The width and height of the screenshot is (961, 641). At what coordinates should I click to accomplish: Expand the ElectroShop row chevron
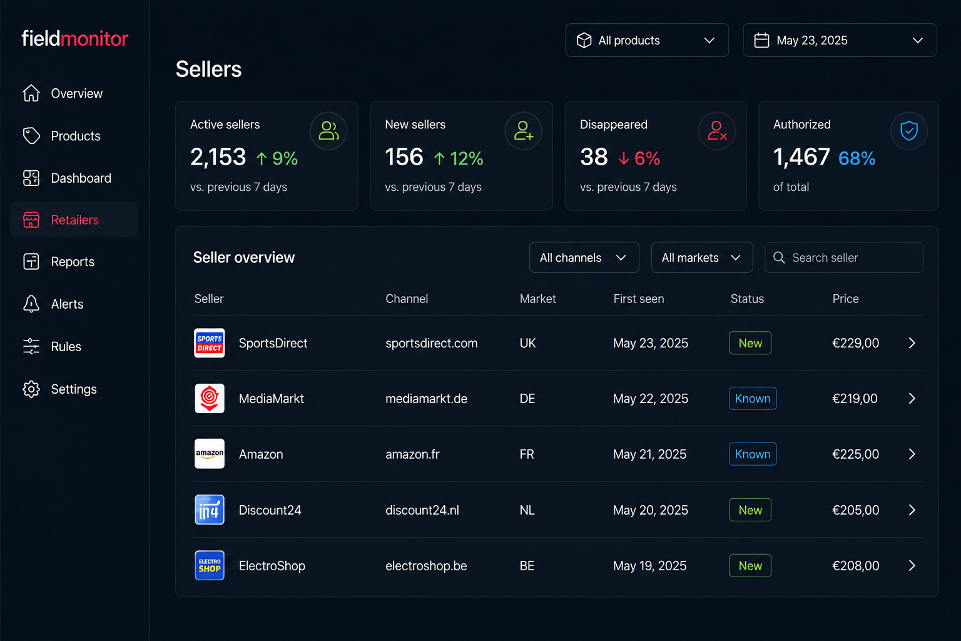pyautogui.click(x=912, y=566)
